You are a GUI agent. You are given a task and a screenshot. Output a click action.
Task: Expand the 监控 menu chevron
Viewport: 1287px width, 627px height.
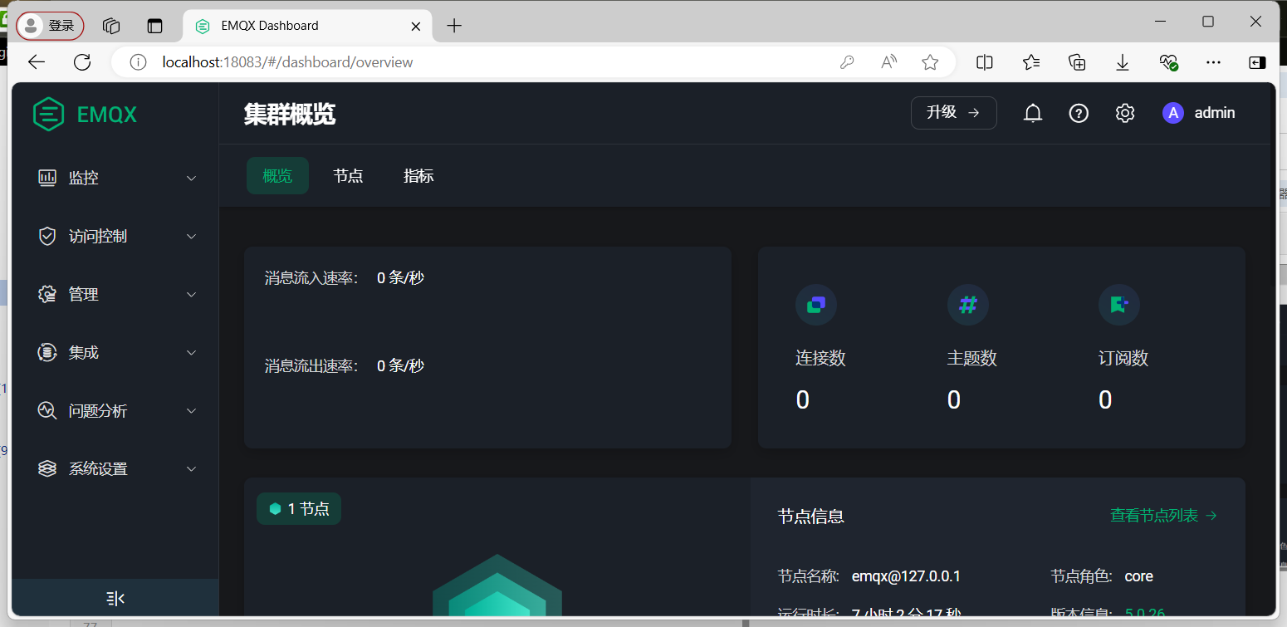coord(192,179)
